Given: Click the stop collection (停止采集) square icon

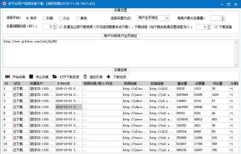Looking at the screenshot, I should coord(31,77).
